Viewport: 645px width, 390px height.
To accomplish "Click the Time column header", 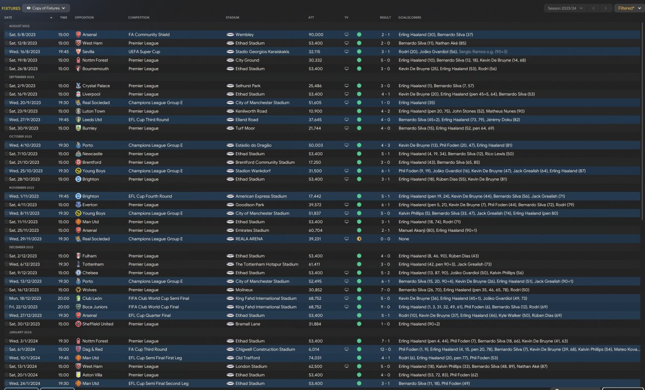I will pyautogui.click(x=63, y=18).
